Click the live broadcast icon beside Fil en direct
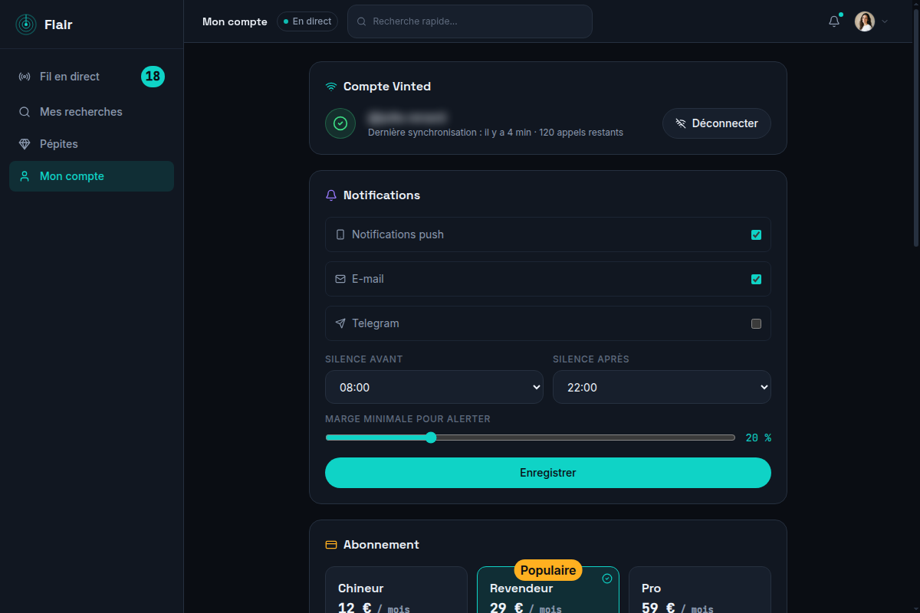 pos(25,77)
